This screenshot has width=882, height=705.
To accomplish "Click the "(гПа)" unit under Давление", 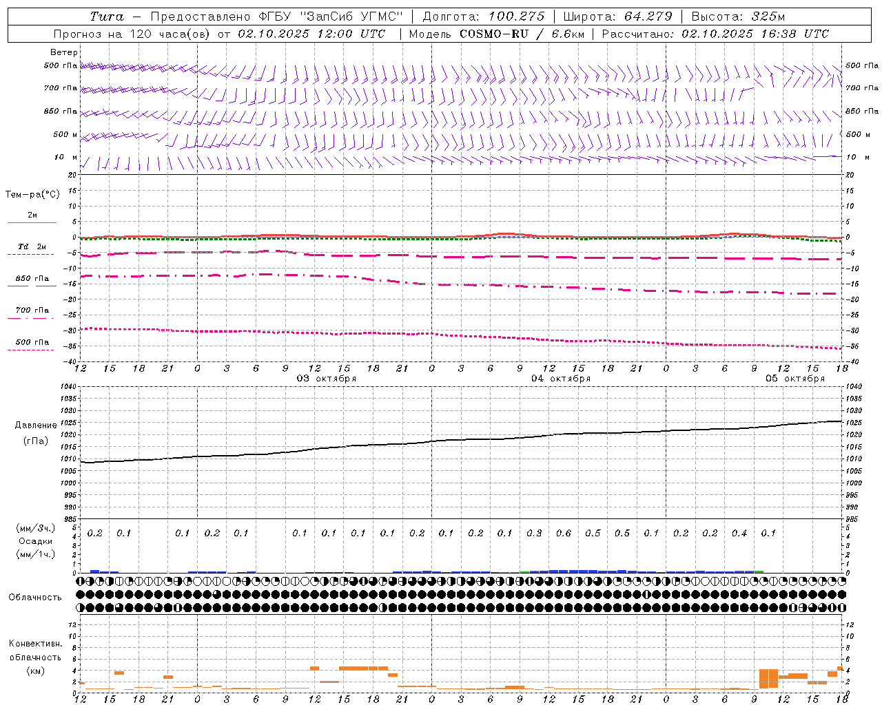I will point(36,441).
